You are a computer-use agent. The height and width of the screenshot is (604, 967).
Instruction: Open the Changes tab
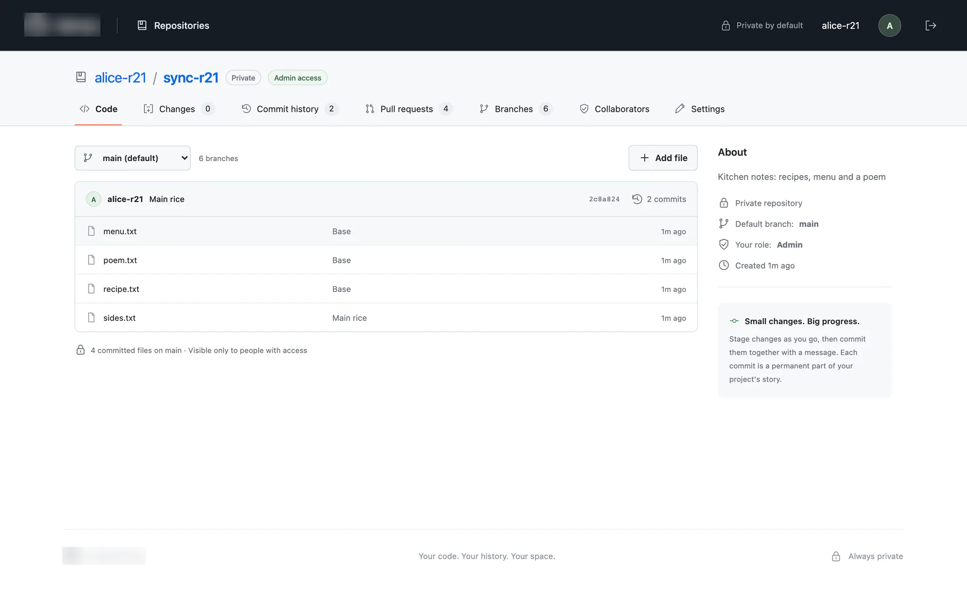[179, 109]
